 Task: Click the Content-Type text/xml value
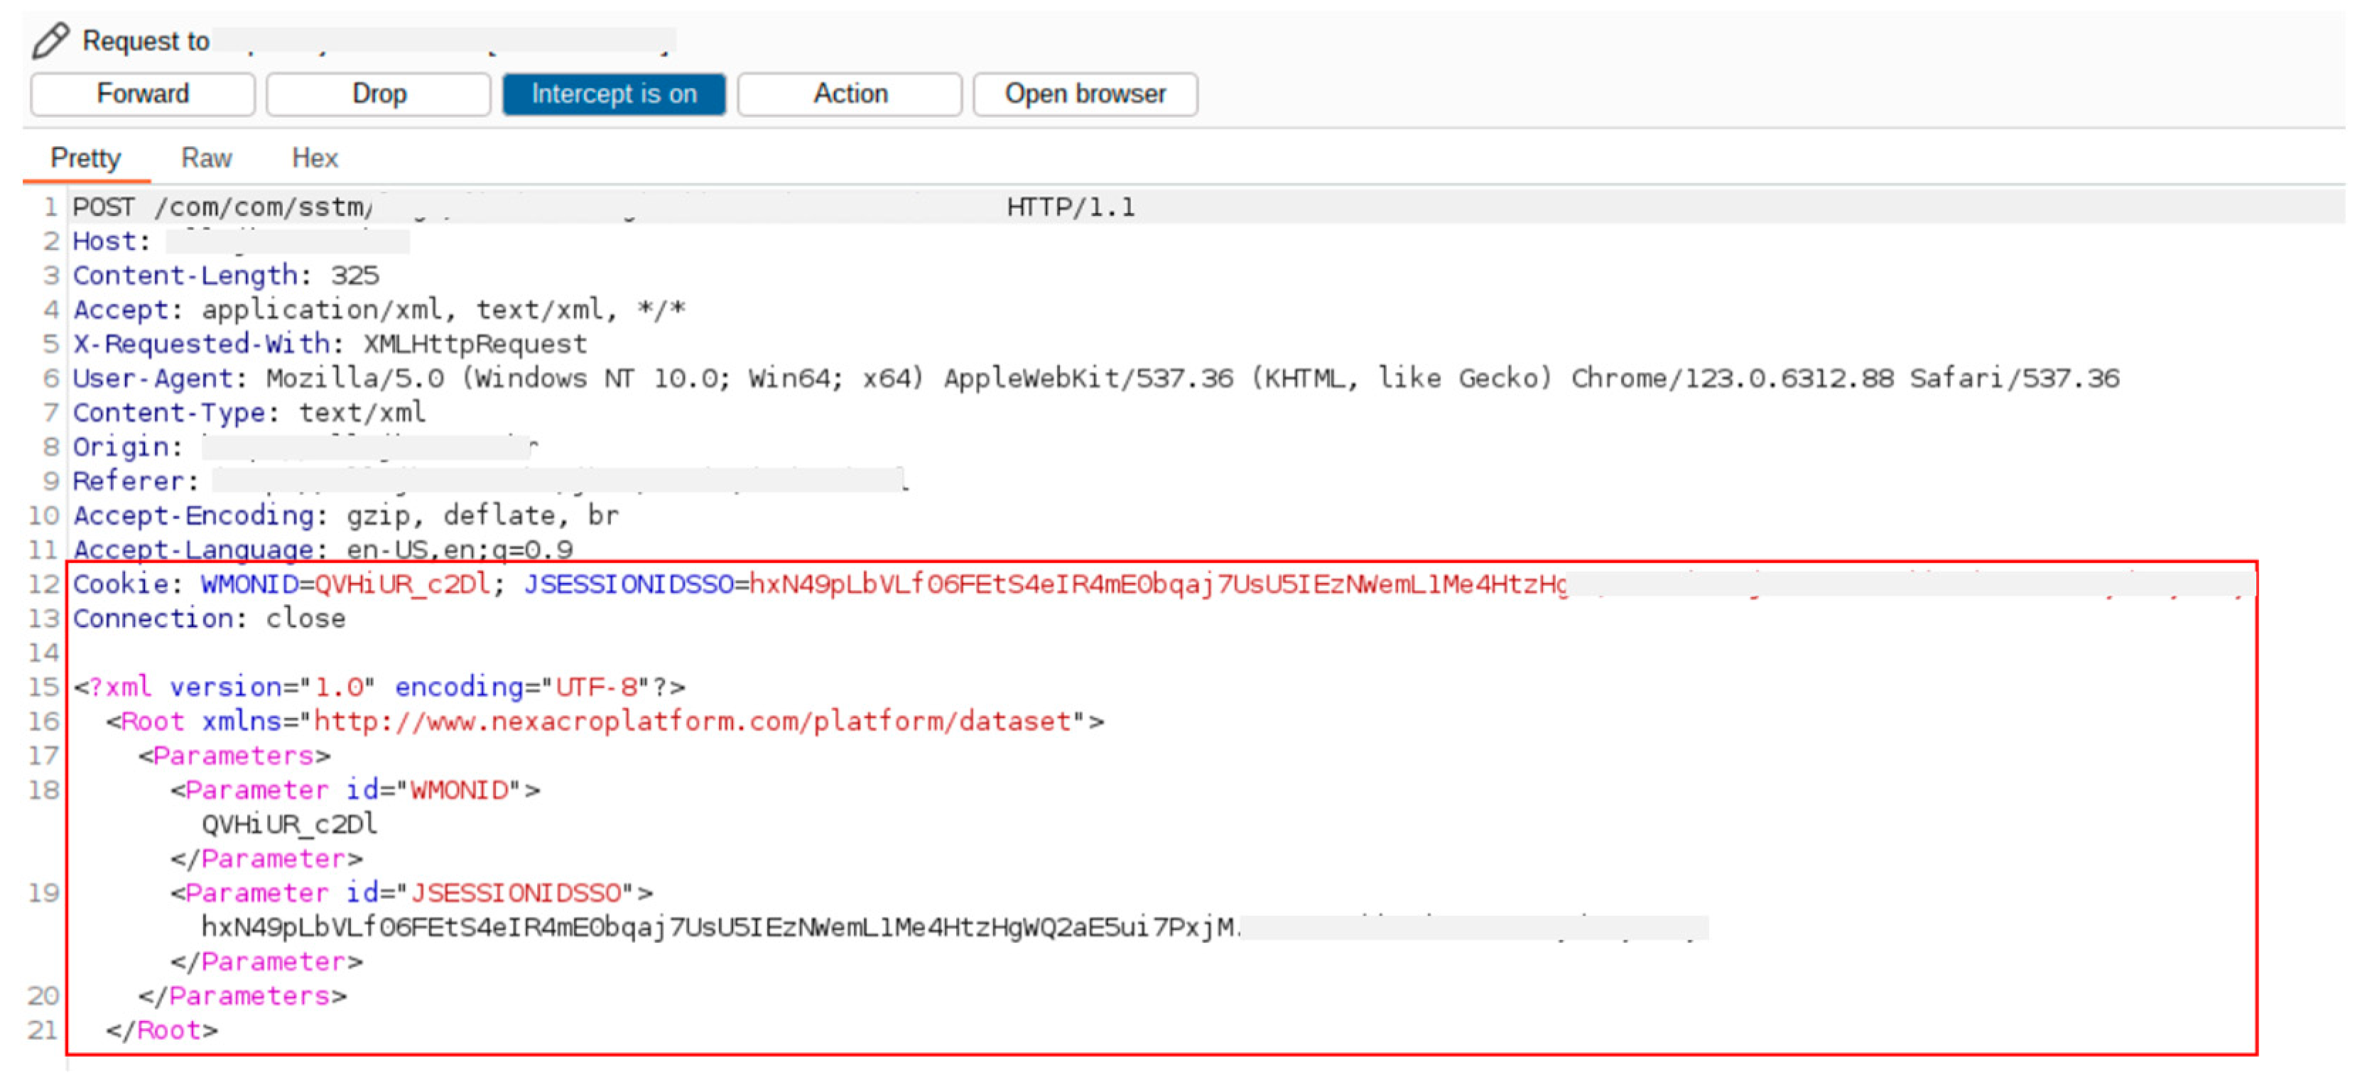tap(362, 413)
